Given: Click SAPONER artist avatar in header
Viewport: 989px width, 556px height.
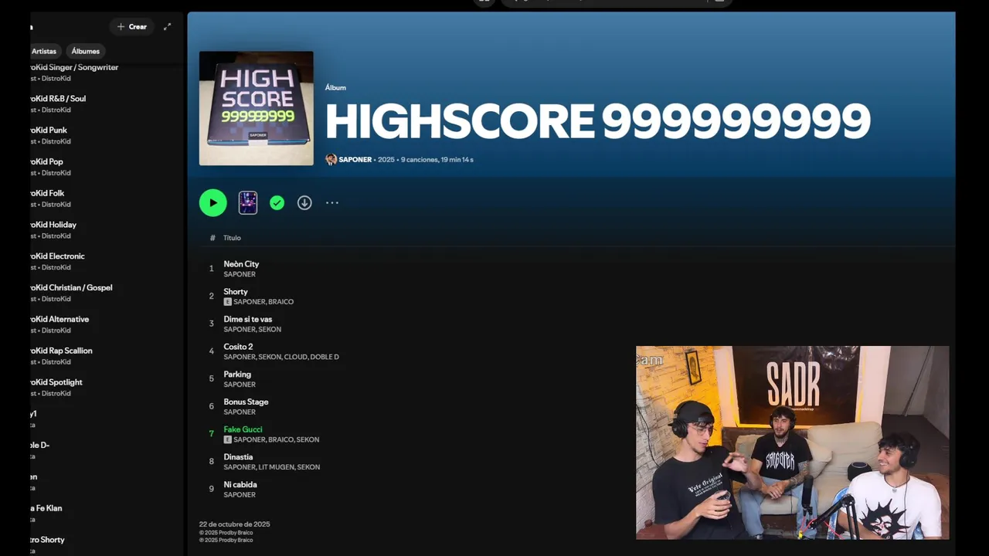Looking at the screenshot, I should 331,159.
